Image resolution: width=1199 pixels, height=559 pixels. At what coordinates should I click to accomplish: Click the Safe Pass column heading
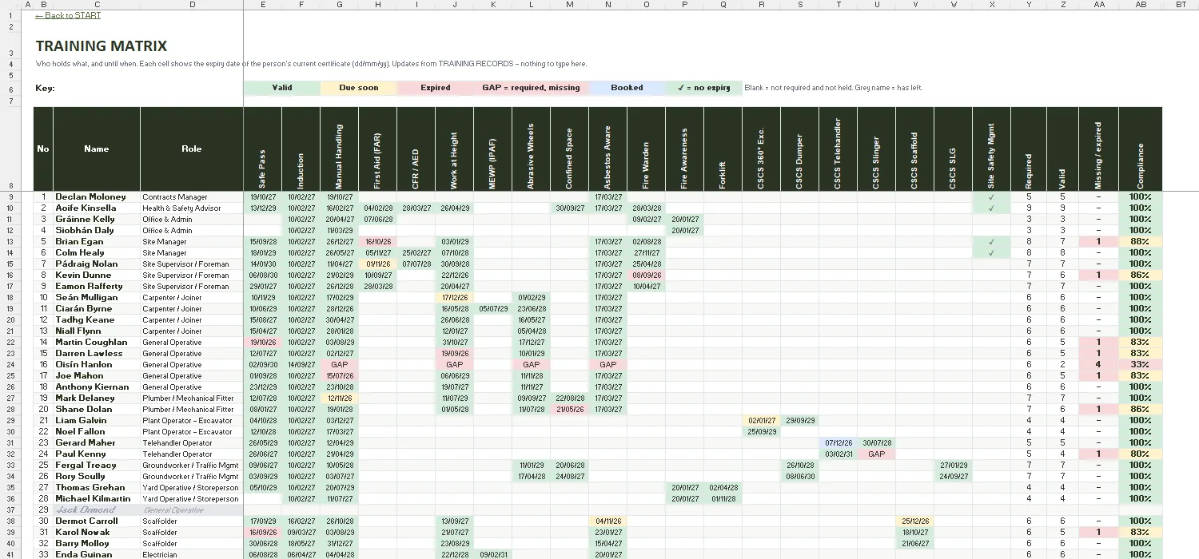[x=262, y=149]
